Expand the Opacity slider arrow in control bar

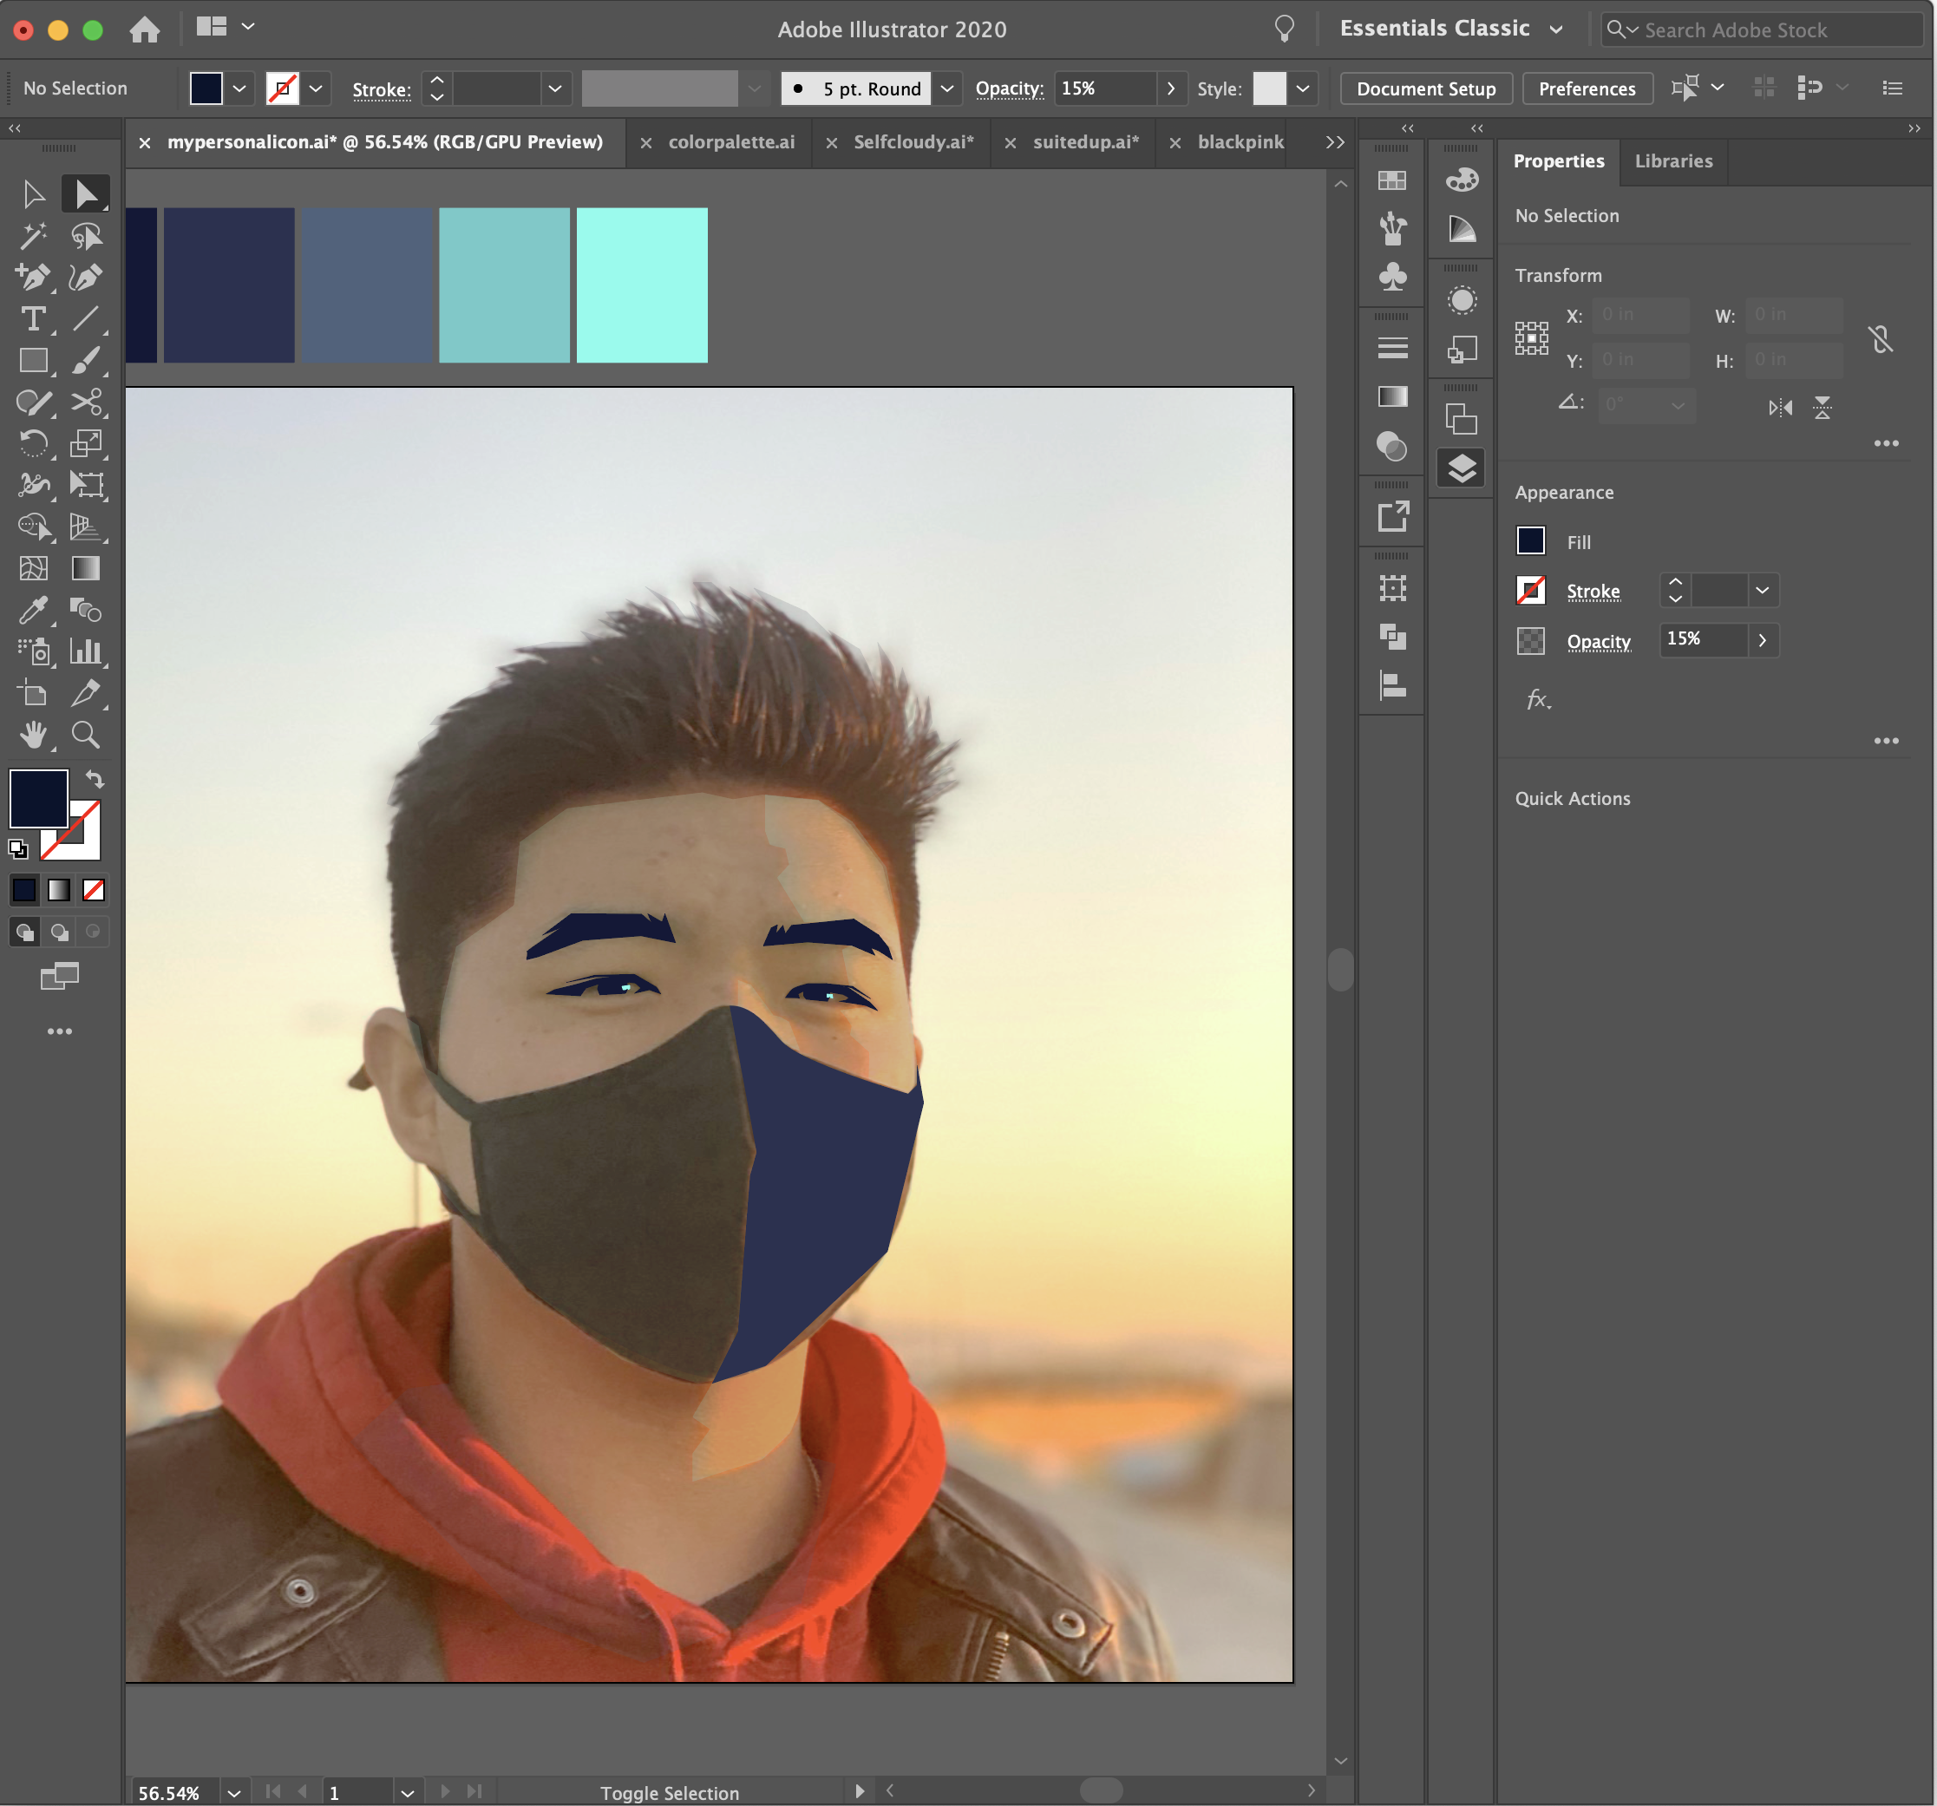tap(1170, 88)
